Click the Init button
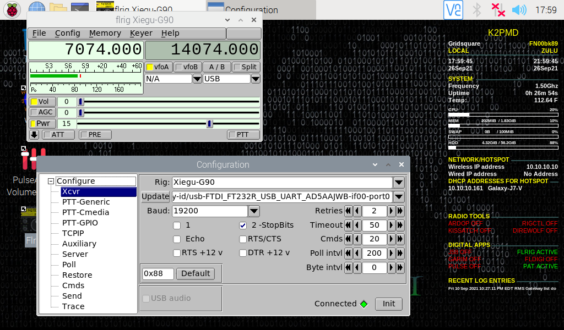564x330 pixels. [x=388, y=304]
